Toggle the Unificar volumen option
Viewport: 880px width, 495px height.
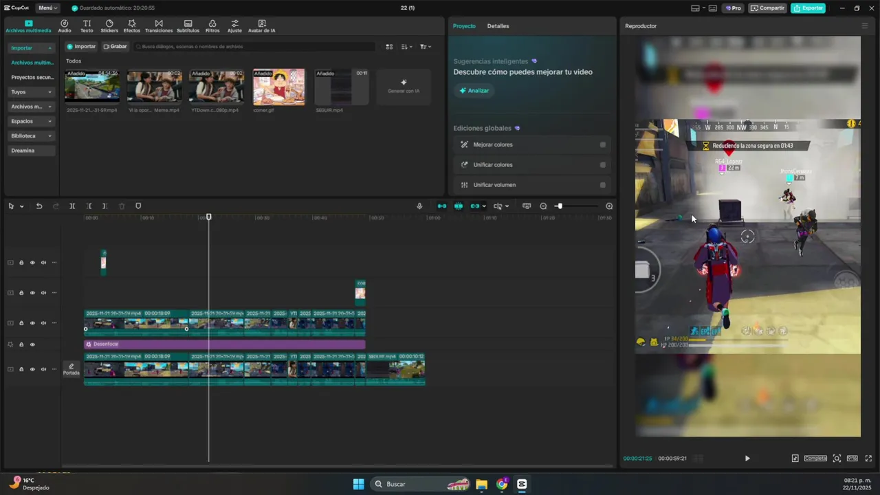click(x=603, y=185)
